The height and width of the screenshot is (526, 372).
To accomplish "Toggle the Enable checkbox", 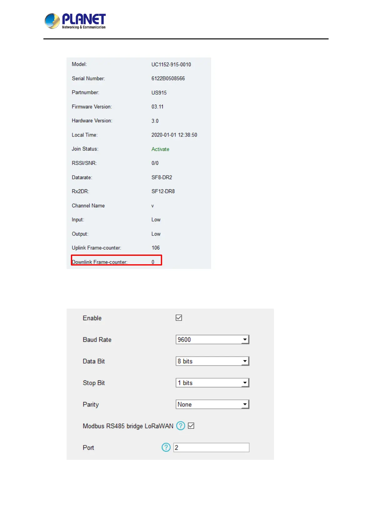I will pos(179,318).
